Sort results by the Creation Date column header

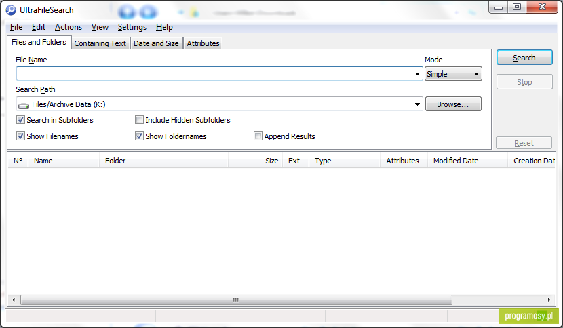532,161
